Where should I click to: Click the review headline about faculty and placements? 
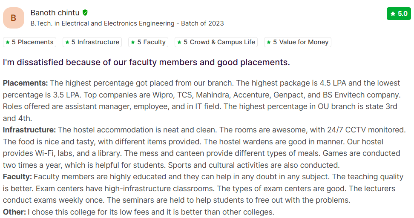(x=146, y=63)
